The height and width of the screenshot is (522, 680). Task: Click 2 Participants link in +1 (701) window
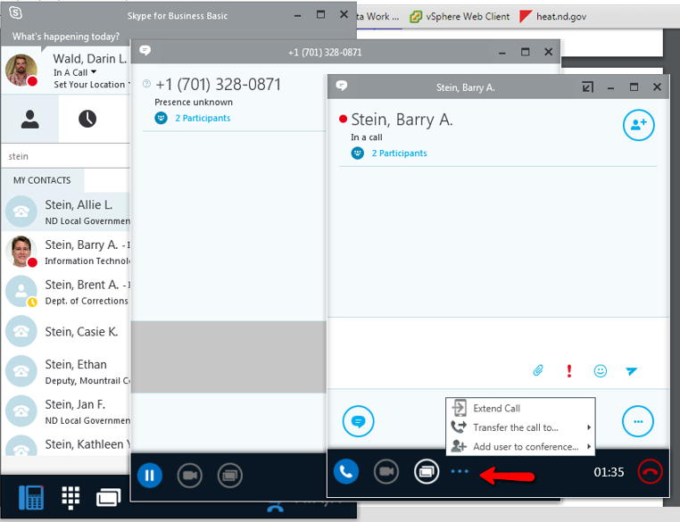point(203,118)
